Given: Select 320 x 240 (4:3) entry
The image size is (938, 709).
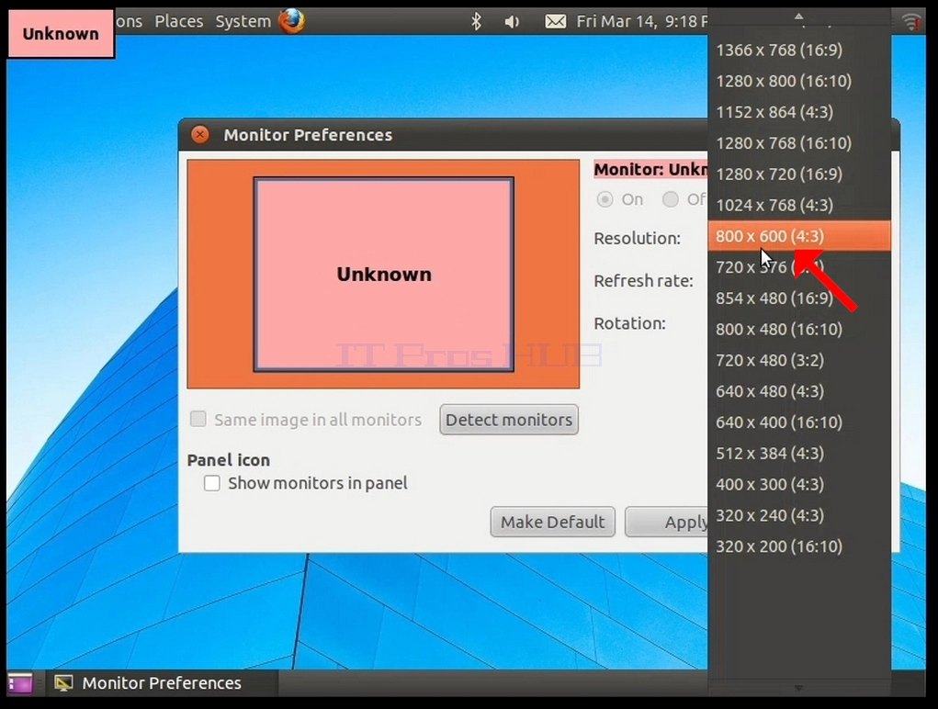Looking at the screenshot, I should click(x=799, y=515).
